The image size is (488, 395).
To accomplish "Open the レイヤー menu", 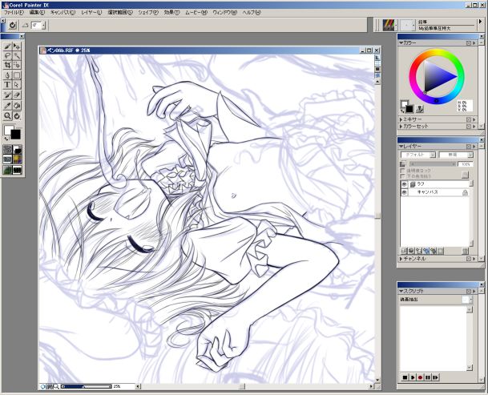I will [91, 13].
